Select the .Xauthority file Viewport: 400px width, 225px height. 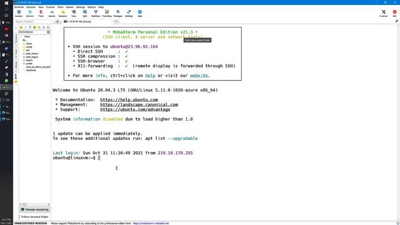point(31,70)
